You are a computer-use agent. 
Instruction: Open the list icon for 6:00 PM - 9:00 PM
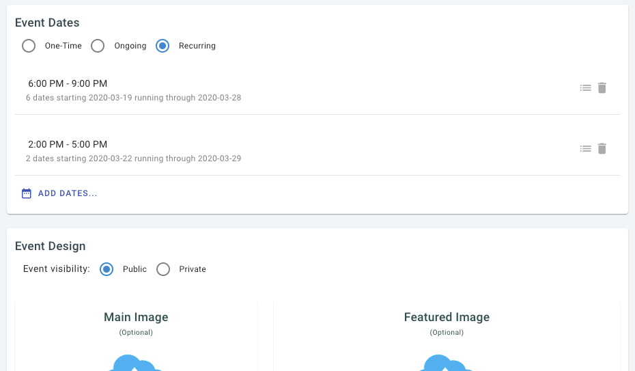tap(585, 88)
